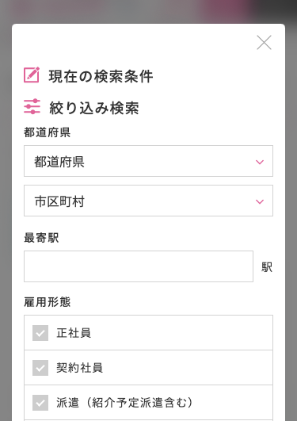The image size is (297, 421).
Task: Click the 絞り込み検索 heading
Action: click(94, 108)
